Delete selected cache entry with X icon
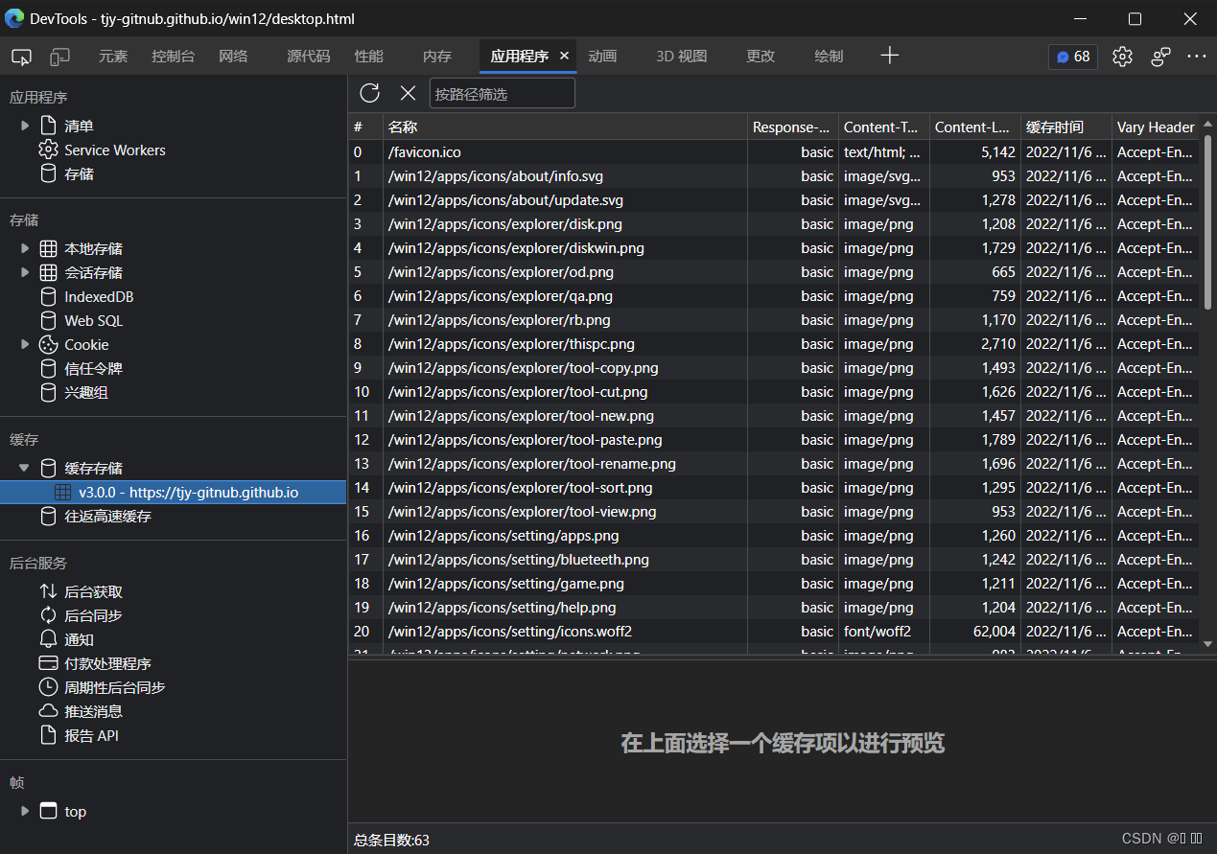1217x854 pixels. pyautogui.click(x=408, y=93)
